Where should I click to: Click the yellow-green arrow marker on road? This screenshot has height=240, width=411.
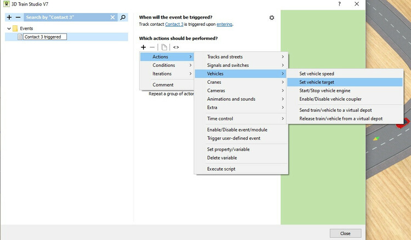pyautogui.click(x=376, y=138)
